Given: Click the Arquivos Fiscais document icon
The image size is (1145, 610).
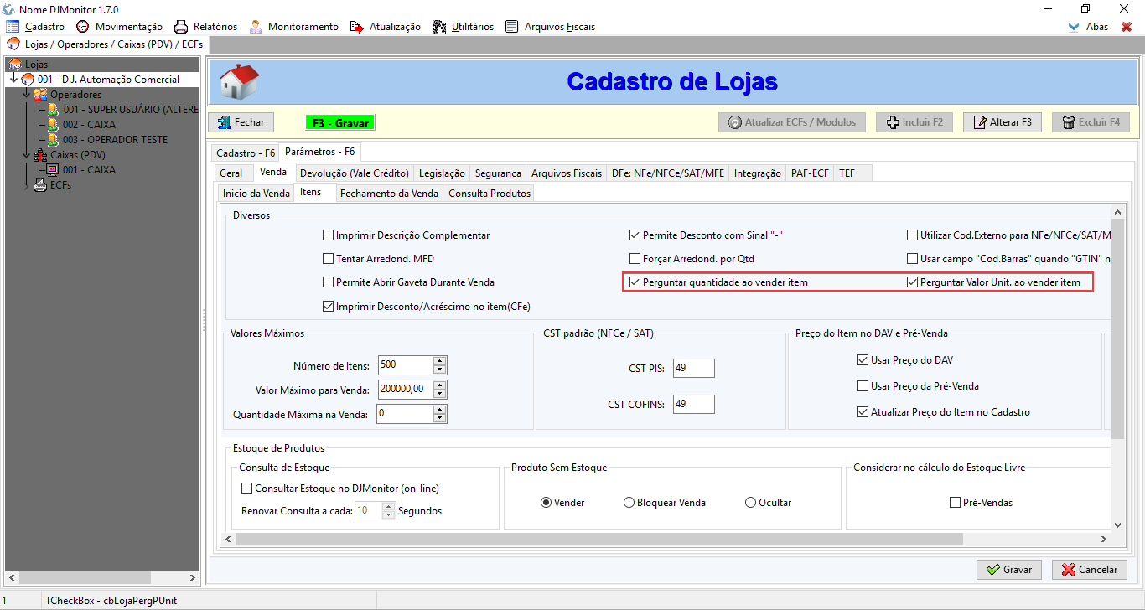Looking at the screenshot, I should [512, 27].
